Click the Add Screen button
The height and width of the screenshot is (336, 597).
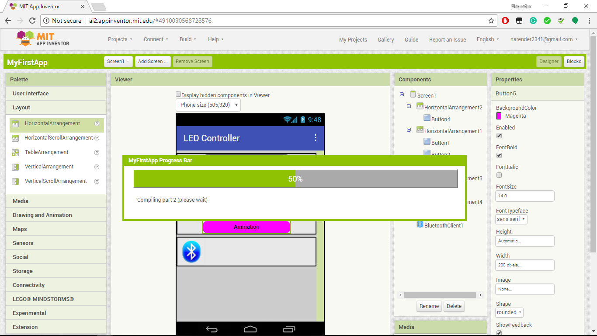click(153, 62)
